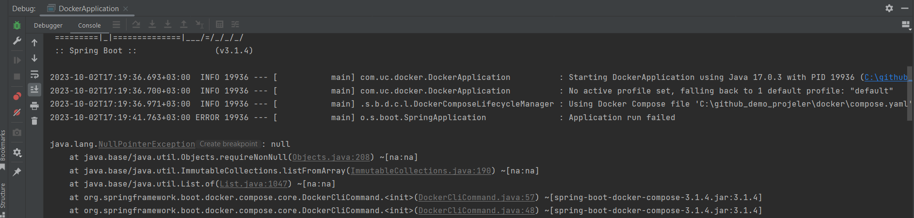Viewport: 914px width, 218px height.
Task: Close the DockerApplication debug session tab
Action: click(126, 9)
